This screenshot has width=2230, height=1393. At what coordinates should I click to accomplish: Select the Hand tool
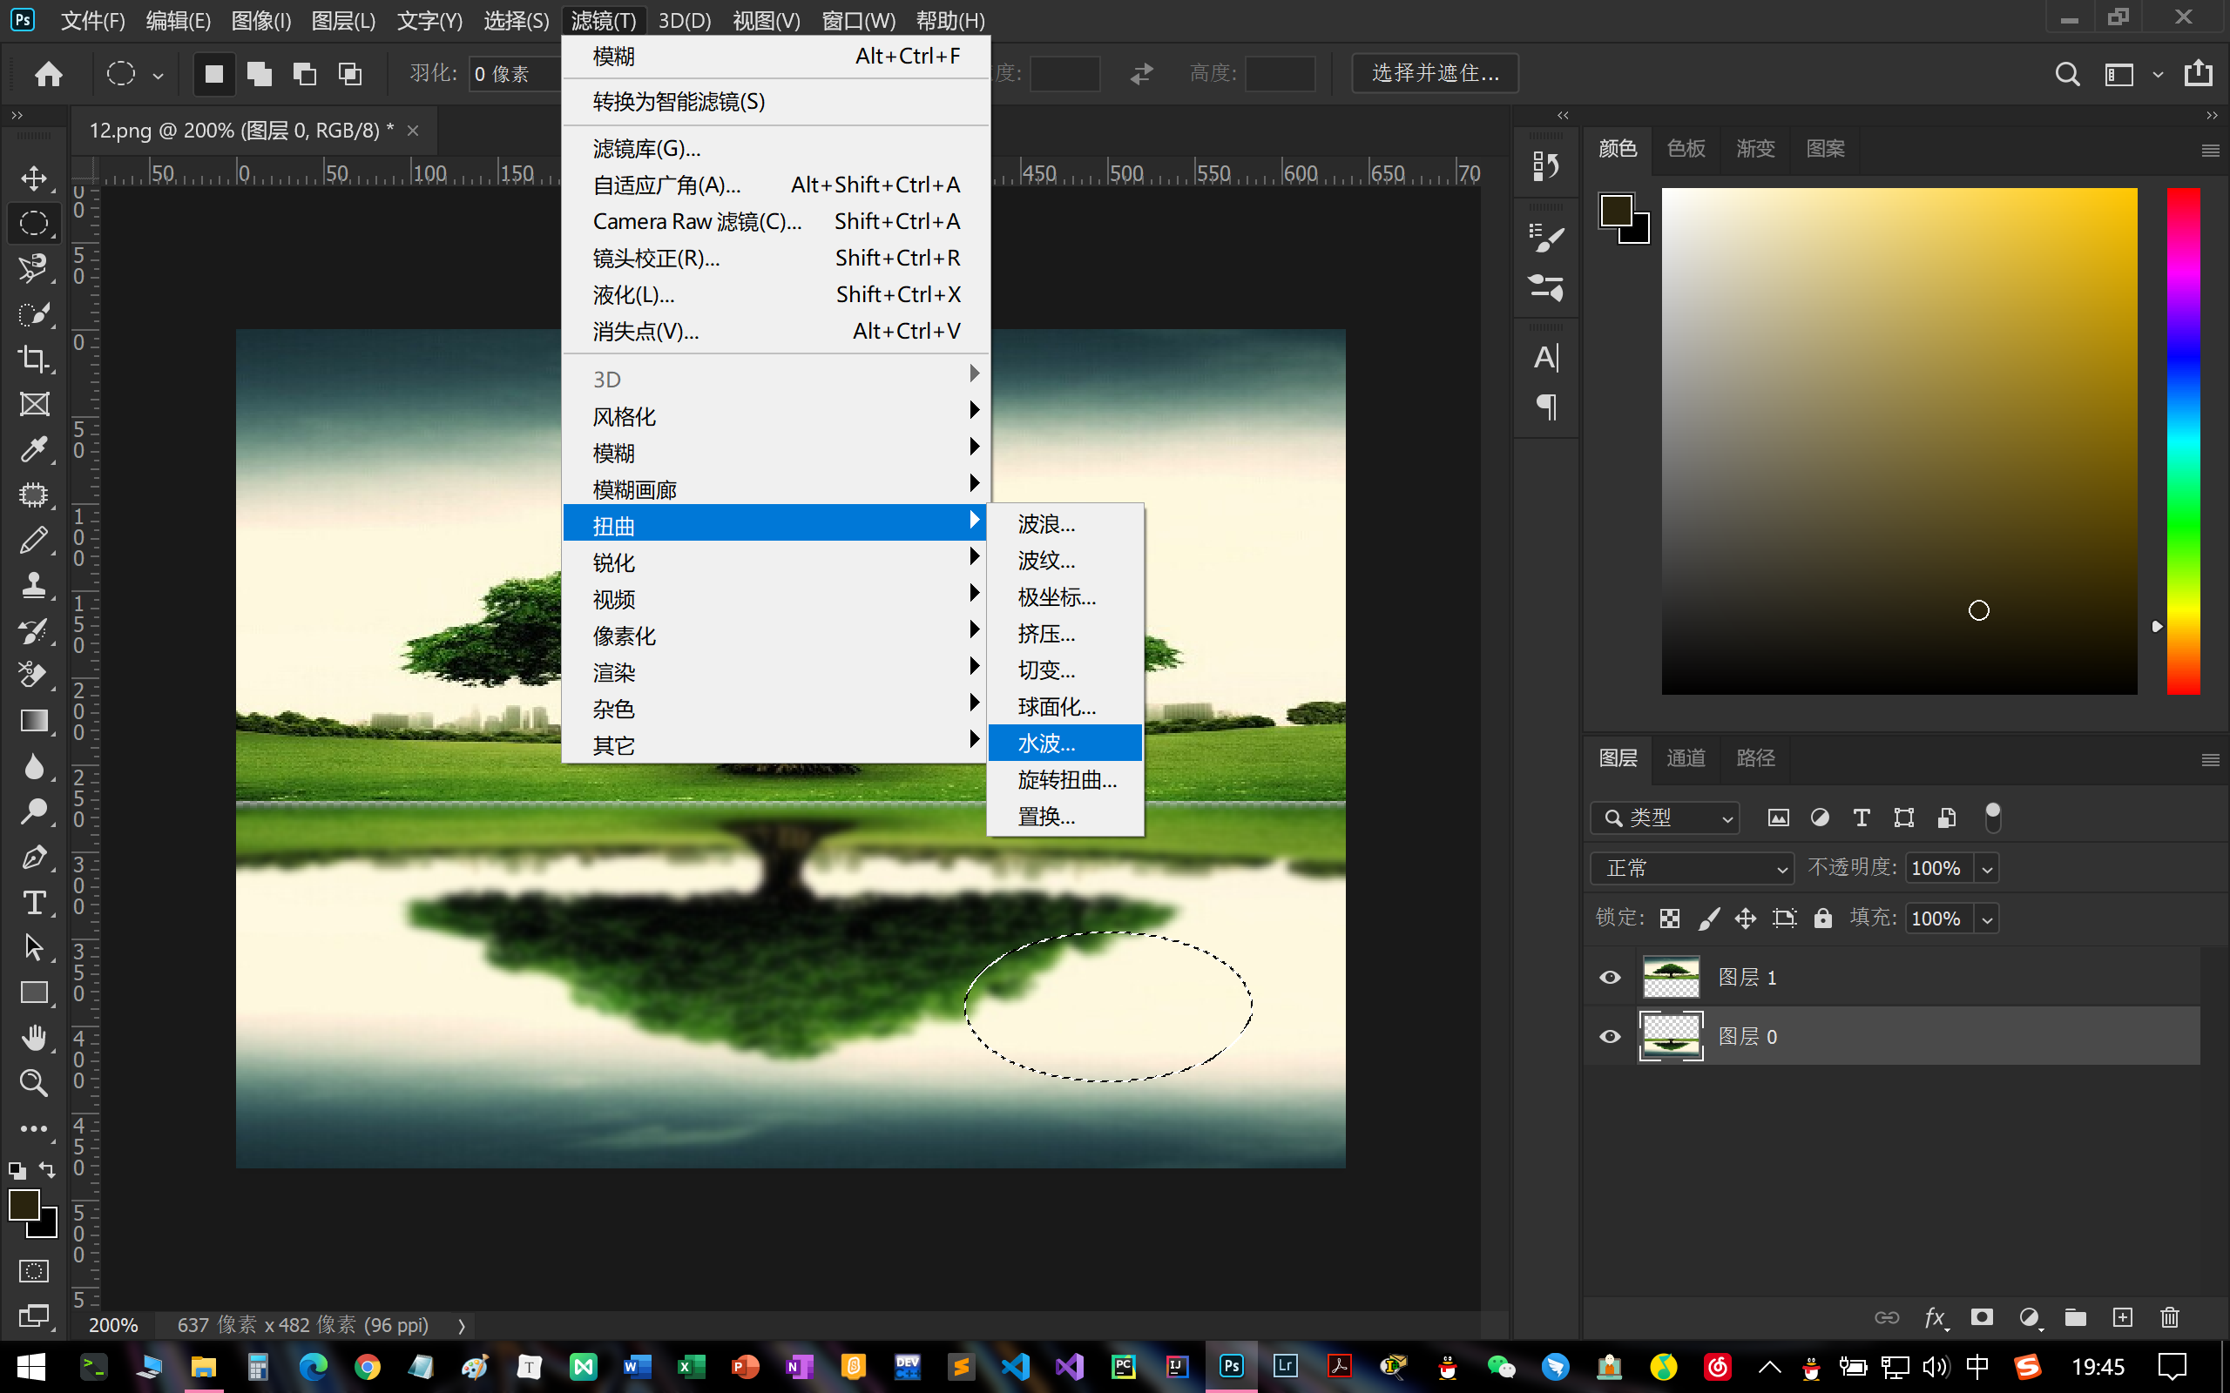click(x=34, y=1038)
